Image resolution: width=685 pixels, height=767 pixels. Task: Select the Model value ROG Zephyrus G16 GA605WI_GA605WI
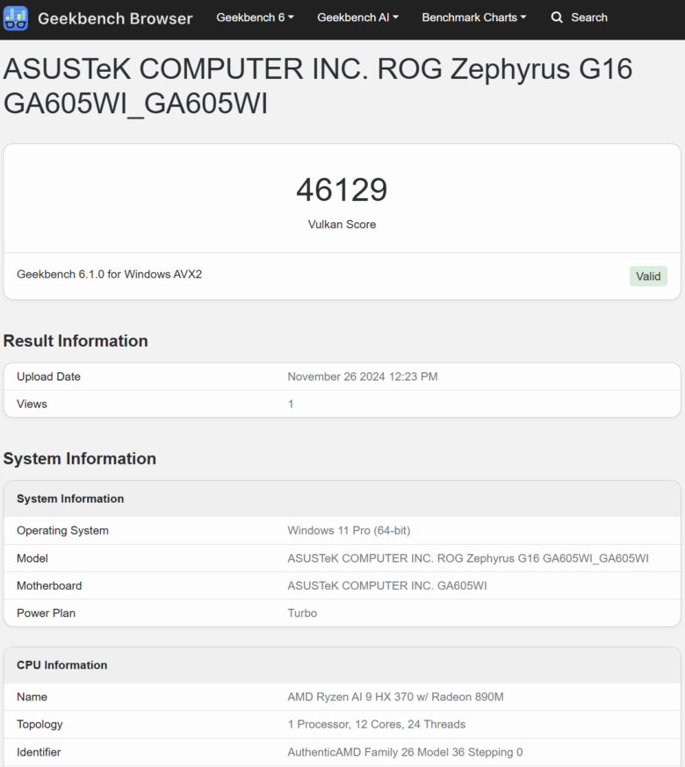[x=467, y=559]
